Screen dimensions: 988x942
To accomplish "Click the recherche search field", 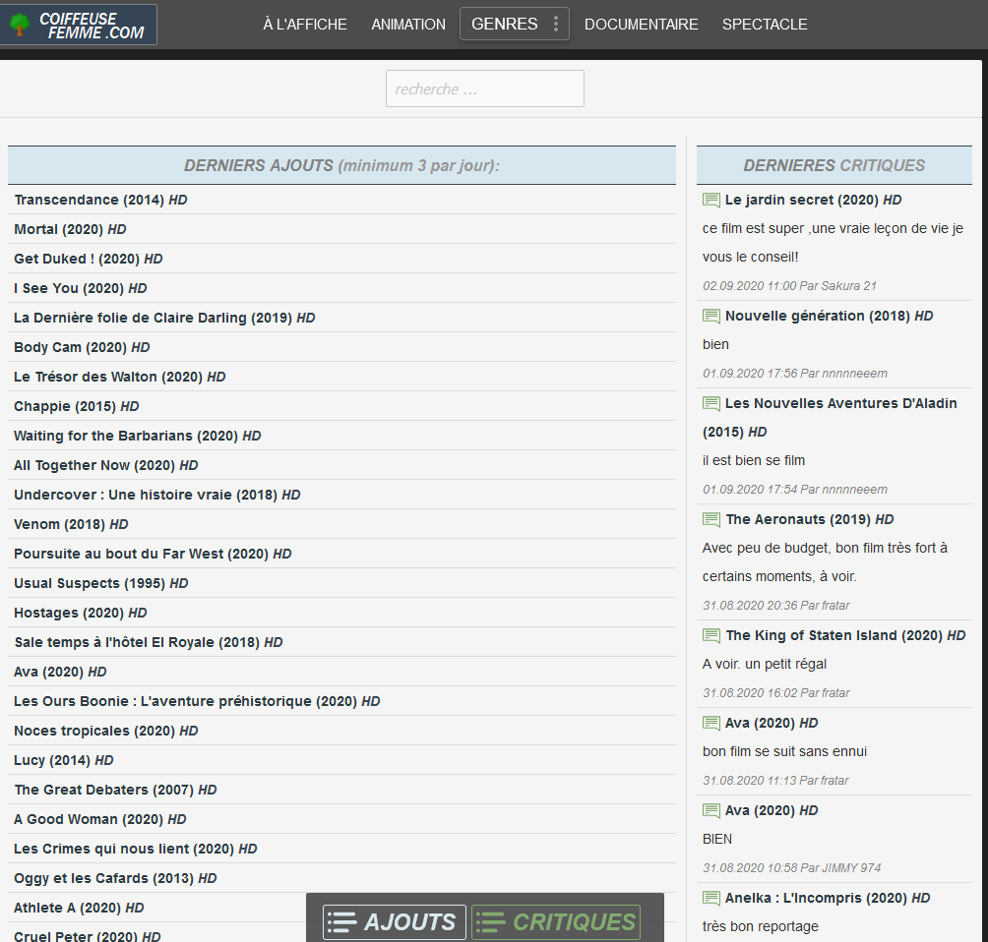I will tap(484, 88).
